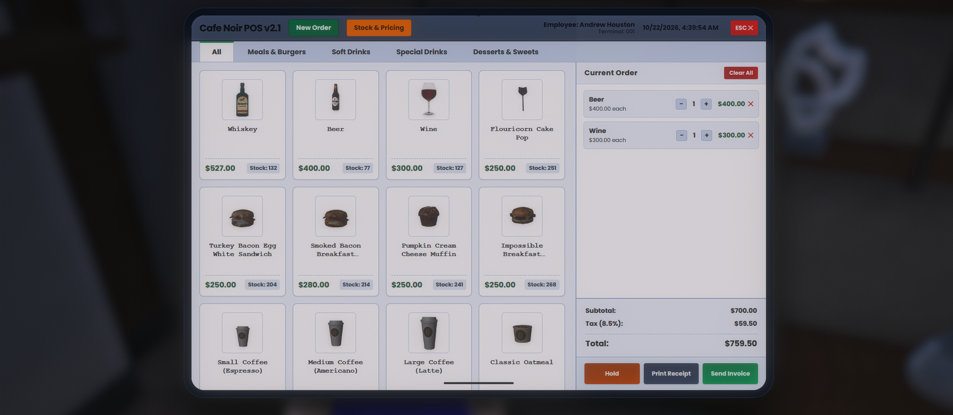953x415 pixels.
Task: Click the Pumpkin Cream Cheese Muffin image
Action: point(429,216)
